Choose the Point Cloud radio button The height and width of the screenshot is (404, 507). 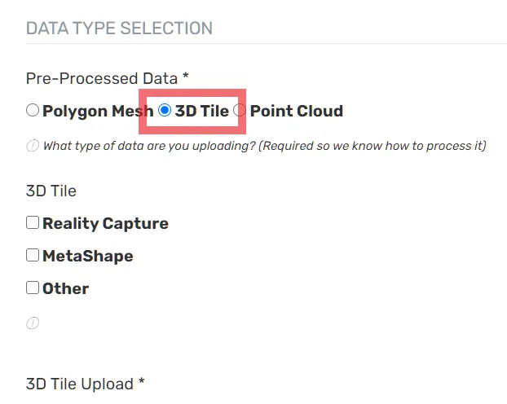pyautogui.click(x=240, y=110)
